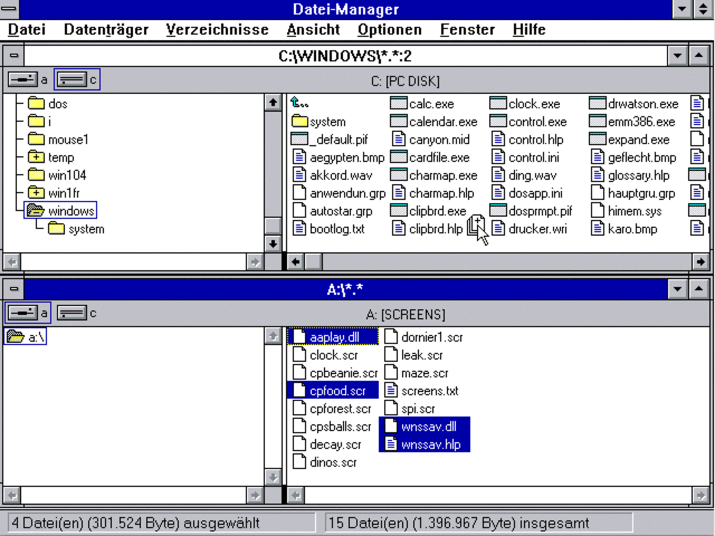The width and height of the screenshot is (715, 536).
Task: Select the _default.pif icon
Action: (299, 139)
